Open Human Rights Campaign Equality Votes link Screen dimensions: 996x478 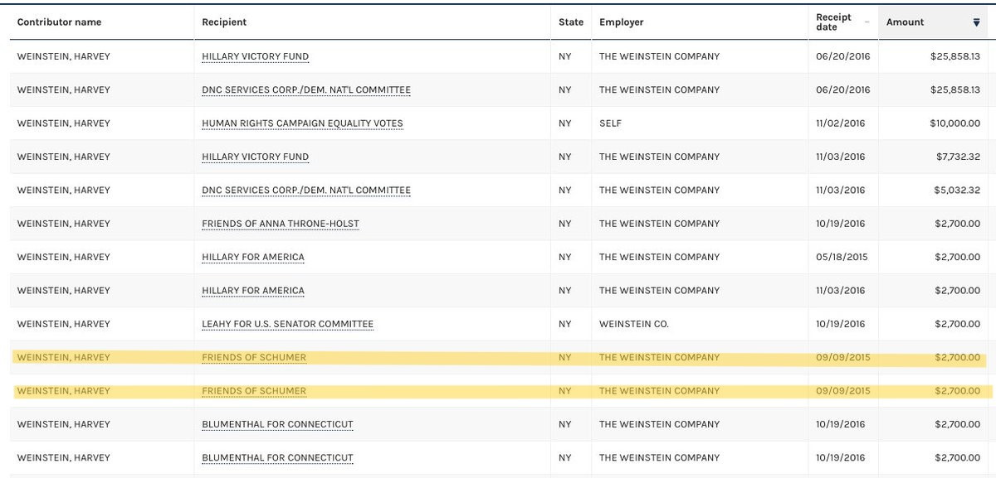coord(302,123)
